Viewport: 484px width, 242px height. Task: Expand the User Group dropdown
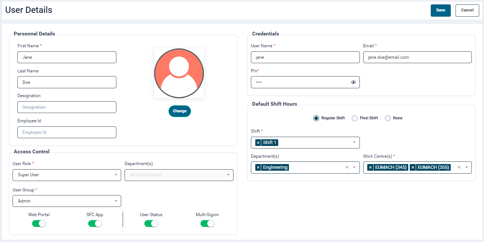(x=67, y=201)
